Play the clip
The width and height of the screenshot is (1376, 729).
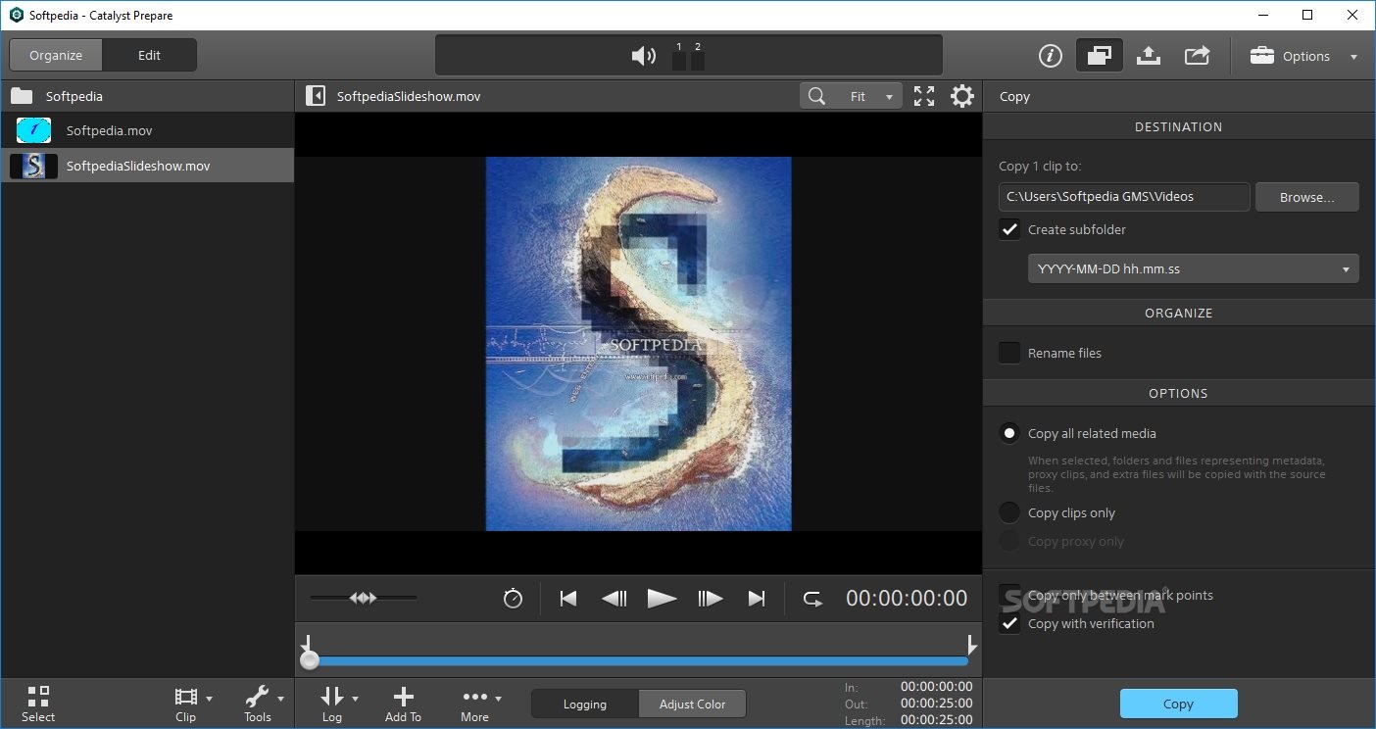point(663,599)
